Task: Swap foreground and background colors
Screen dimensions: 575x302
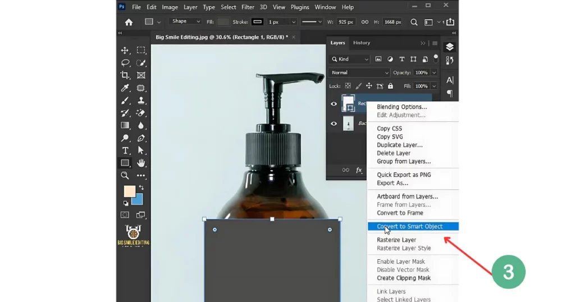Action: tap(141, 187)
